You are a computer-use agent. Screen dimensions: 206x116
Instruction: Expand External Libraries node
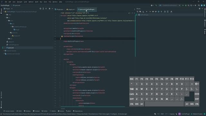pos(4,51)
